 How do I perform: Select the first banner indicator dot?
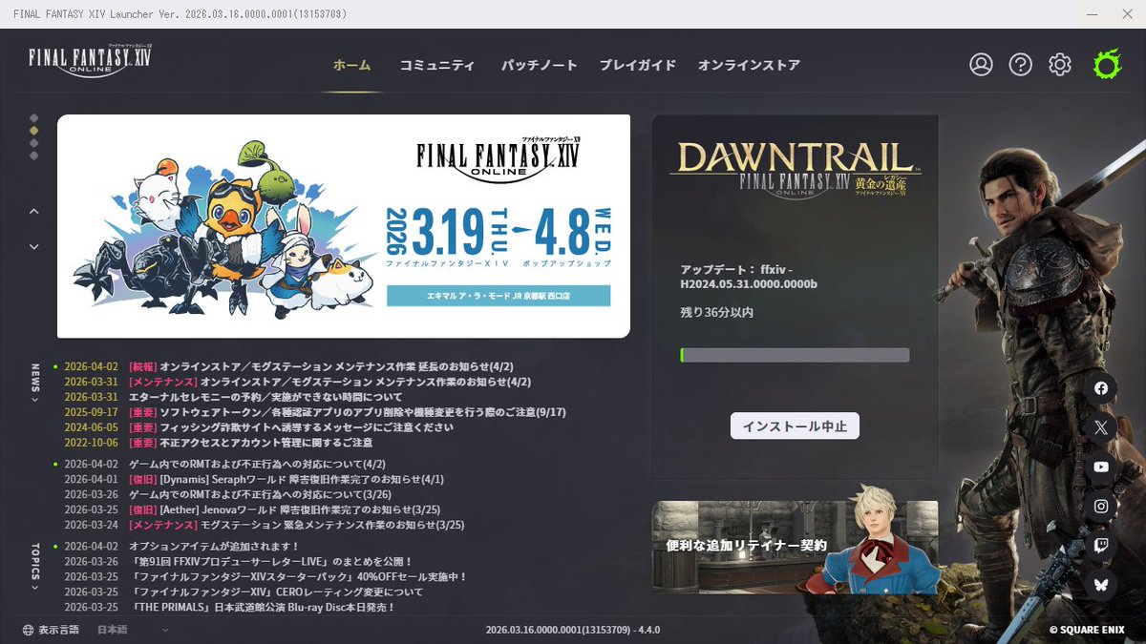point(34,117)
